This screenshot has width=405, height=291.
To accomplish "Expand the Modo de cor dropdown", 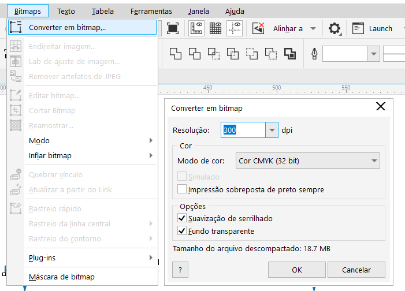I will [374, 161].
